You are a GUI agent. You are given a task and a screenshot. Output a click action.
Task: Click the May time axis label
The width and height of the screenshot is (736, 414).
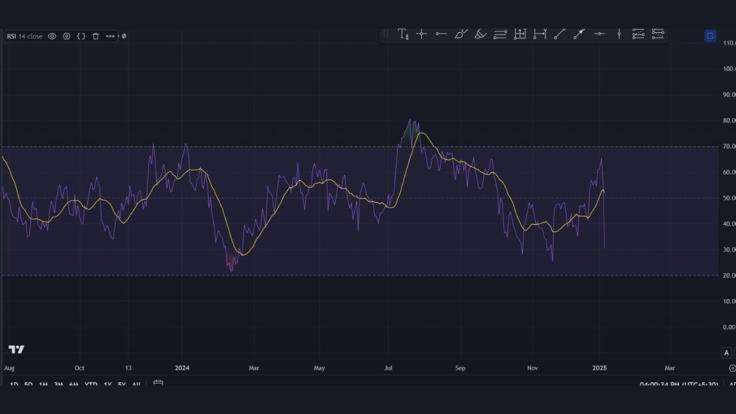(320, 368)
